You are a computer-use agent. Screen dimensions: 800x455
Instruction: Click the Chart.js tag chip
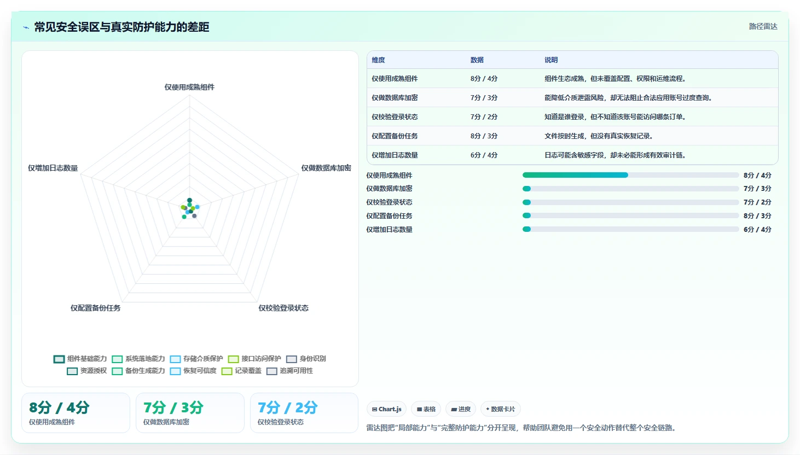click(386, 409)
